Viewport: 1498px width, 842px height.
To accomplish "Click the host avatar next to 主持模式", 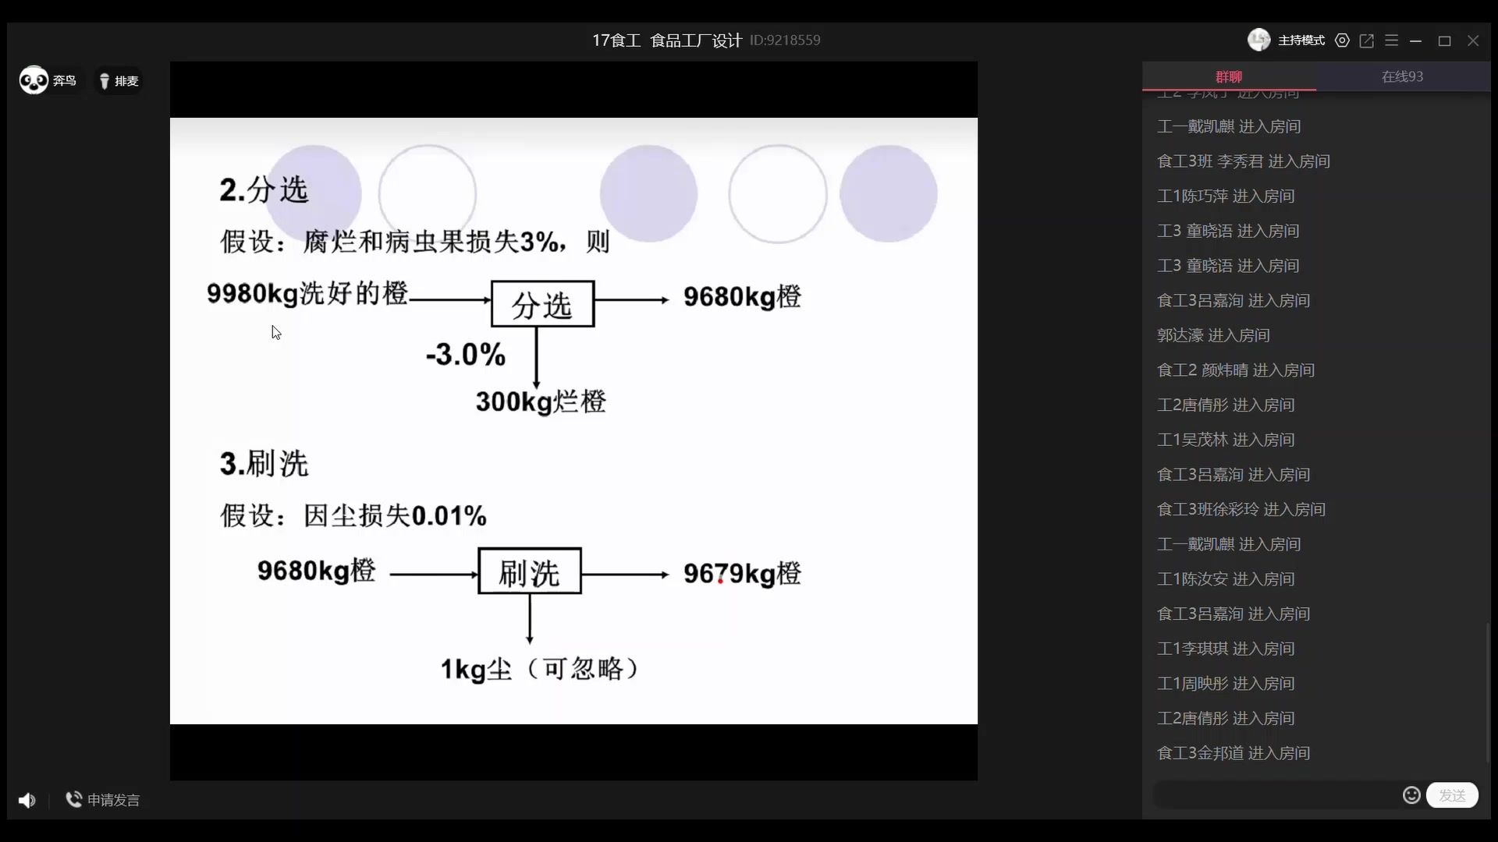I will (x=1258, y=40).
